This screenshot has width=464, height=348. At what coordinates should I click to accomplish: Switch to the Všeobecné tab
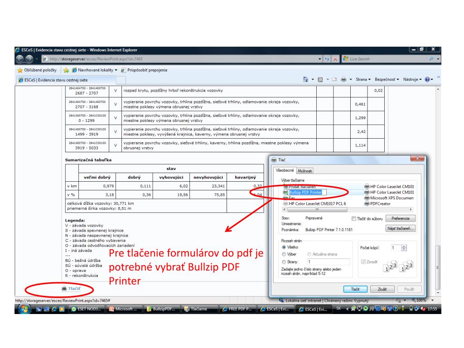point(285,170)
